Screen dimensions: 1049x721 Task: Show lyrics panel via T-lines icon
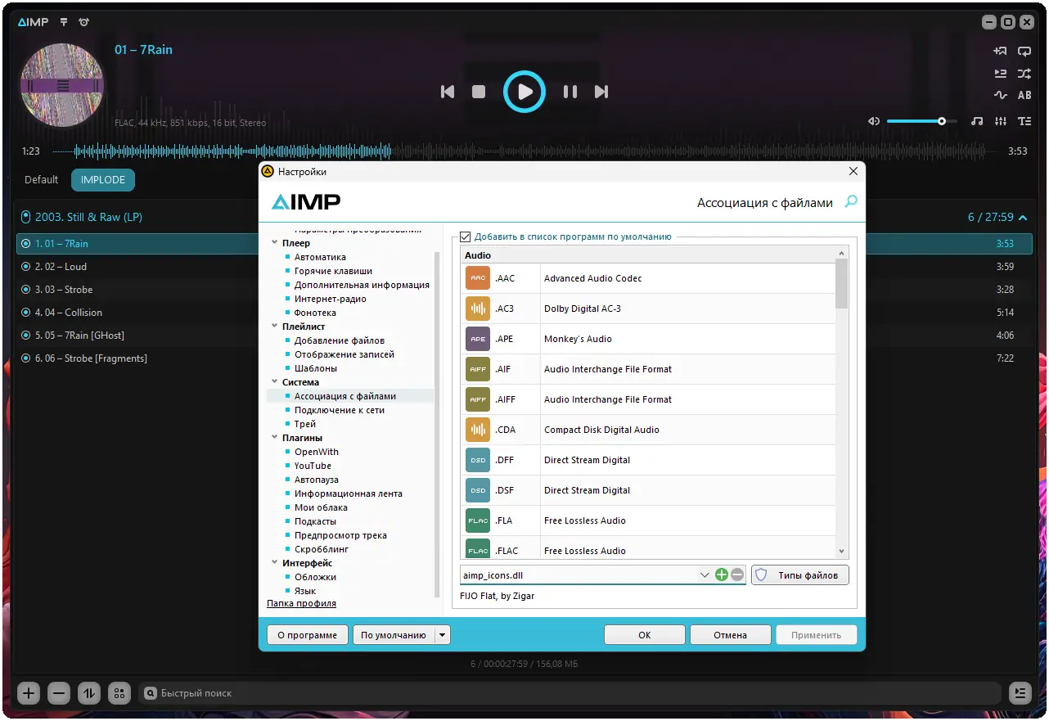tap(1024, 121)
